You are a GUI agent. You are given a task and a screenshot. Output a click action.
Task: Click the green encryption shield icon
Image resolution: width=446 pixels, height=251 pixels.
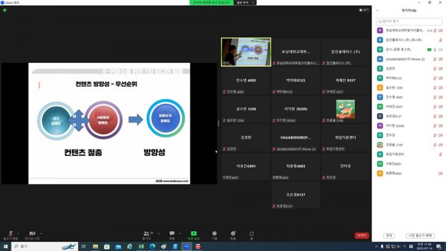(x=5, y=10)
